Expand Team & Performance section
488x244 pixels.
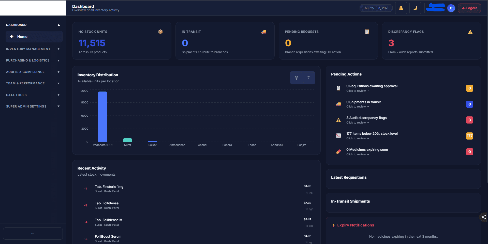[33, 83]
